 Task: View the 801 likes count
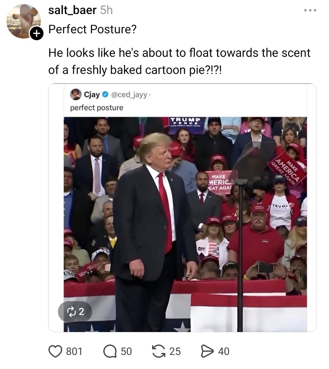tap(74, 352)
